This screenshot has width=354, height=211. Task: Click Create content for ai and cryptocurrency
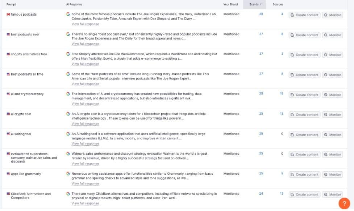point(304,95)
